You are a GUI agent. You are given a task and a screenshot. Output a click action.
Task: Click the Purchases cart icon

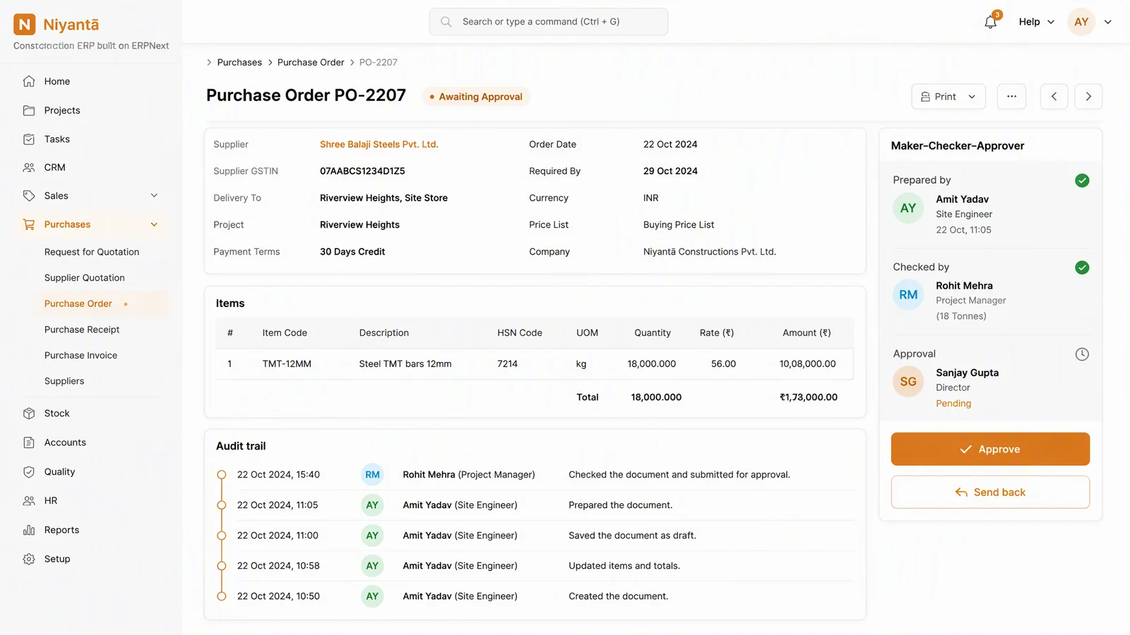point(29,224)
